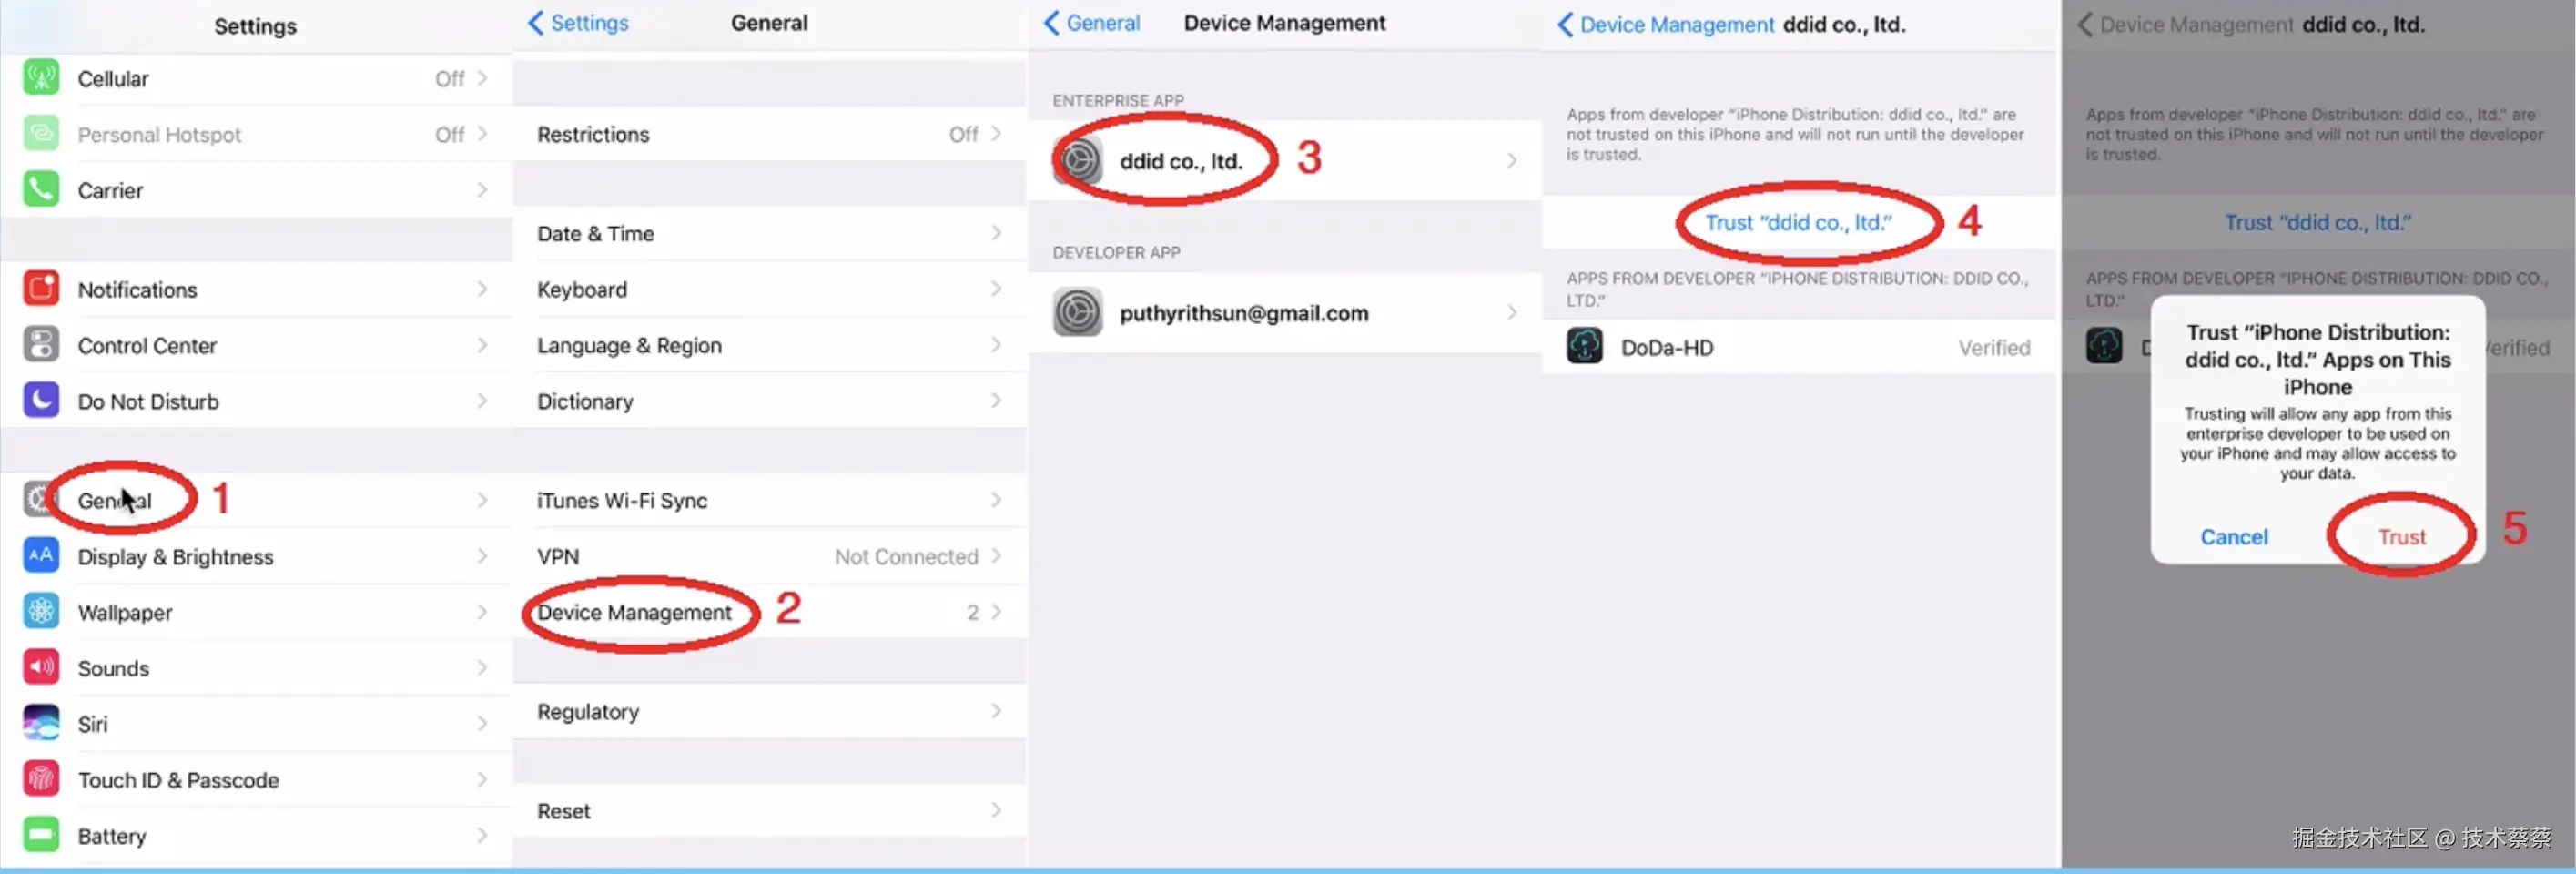2576x874 pixels.
Task: Tap the Verified status beside DoDa-HD
Action: [1994, 347]
